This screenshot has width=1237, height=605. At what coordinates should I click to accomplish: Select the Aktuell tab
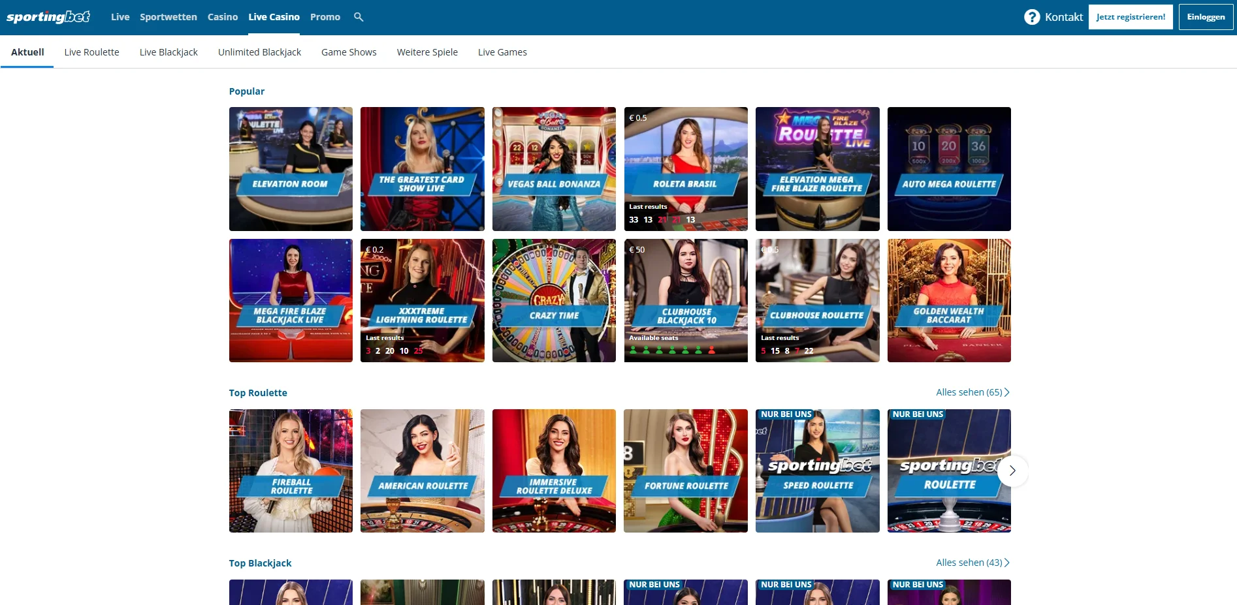[27, 52]
